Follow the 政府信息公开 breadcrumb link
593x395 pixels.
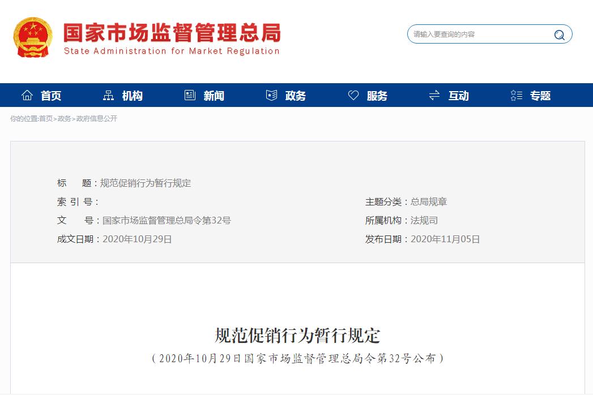[97, 119]
